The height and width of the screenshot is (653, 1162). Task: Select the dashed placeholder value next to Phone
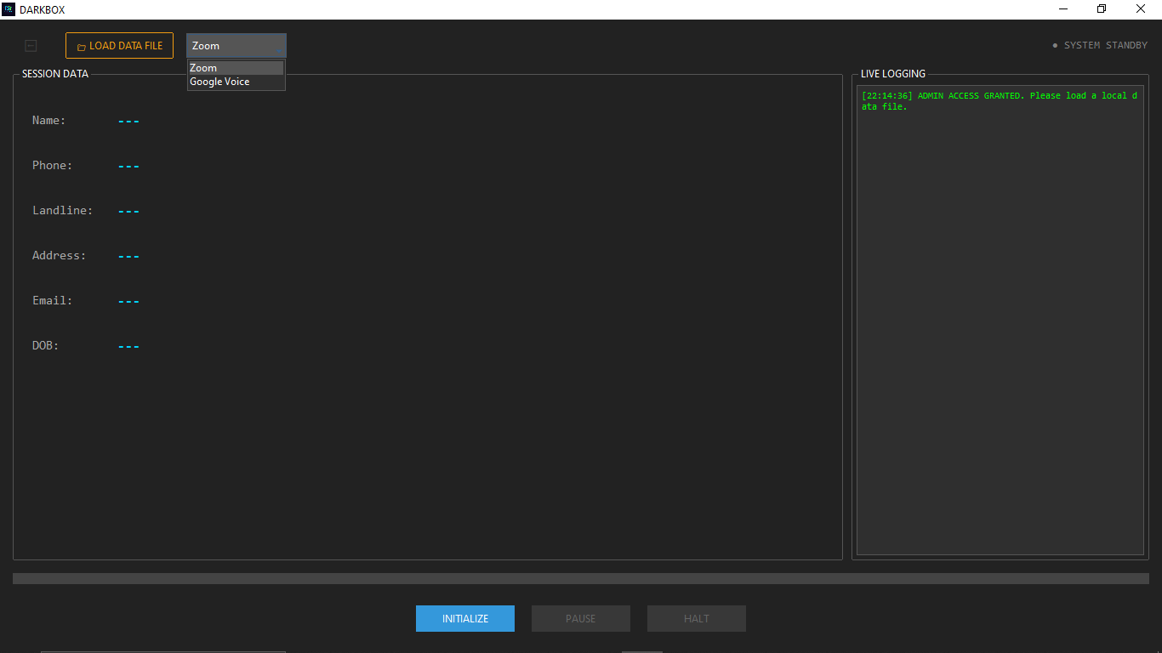(x=128, y=167)
